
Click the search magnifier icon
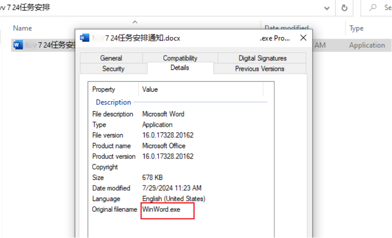373,7
